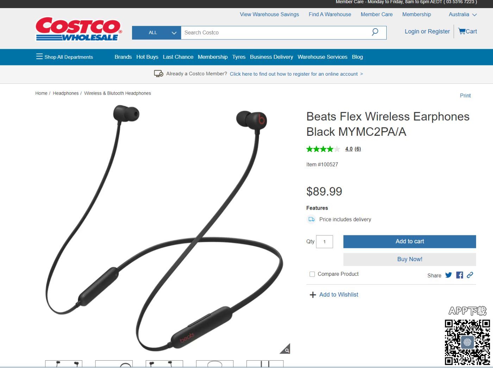493x368 pixels.
Task: Select the first product thumbnail image
Action: coord(64,364)
